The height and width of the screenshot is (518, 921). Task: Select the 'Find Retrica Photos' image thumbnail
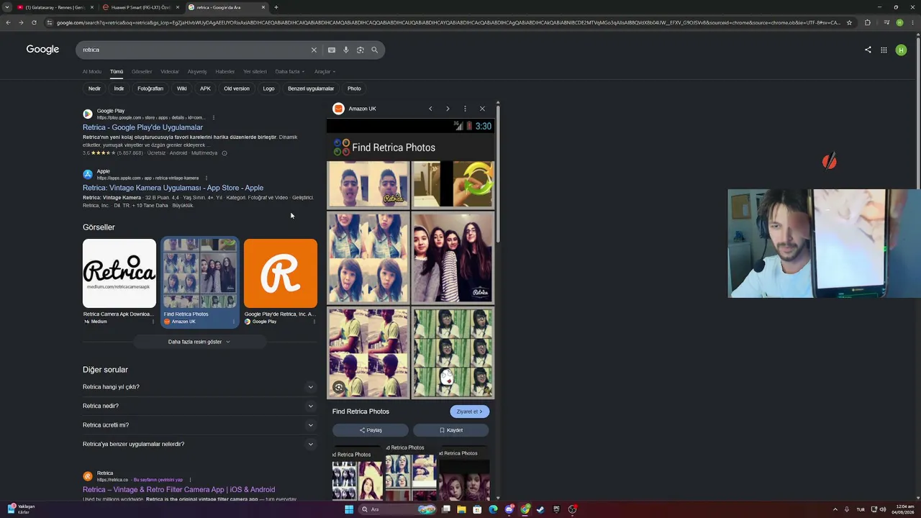[200, 273]
